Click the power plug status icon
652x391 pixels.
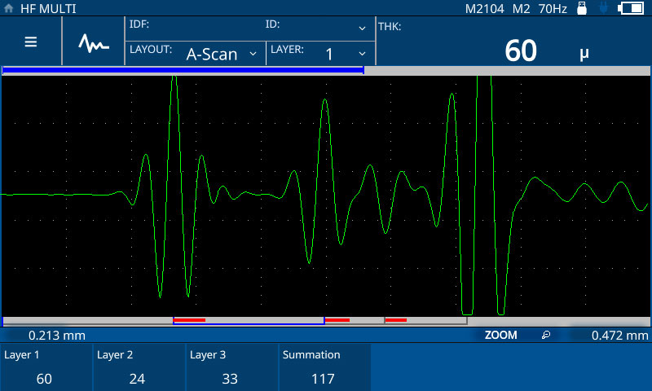coord(603,8)
